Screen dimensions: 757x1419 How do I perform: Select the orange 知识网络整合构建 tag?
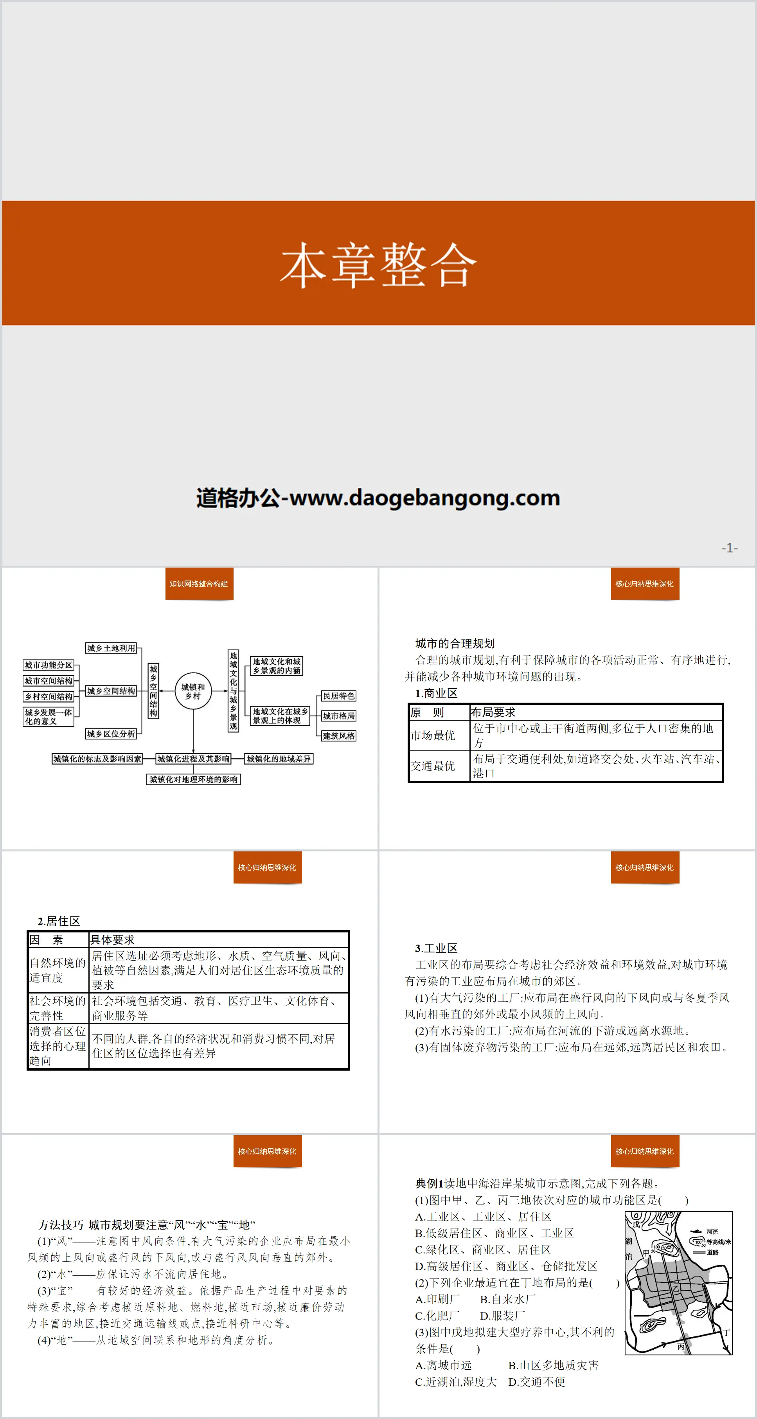tap(199, 583)
